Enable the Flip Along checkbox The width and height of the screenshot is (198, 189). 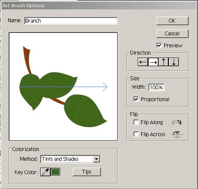click(x=136, y=122)
